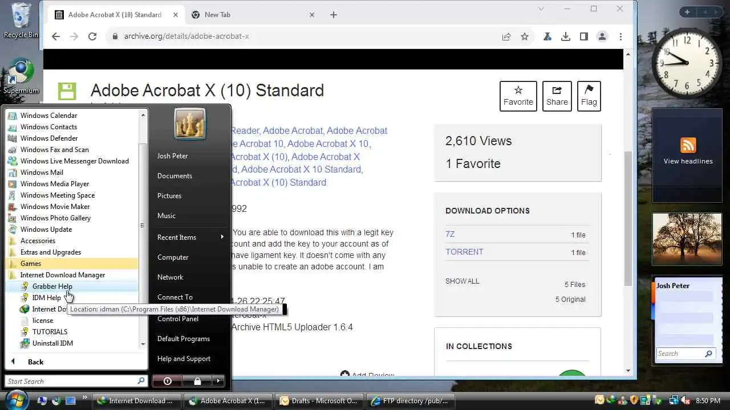The image size is (730, 410).
Task: Expand the Accessories folder
Action: (38, 241)
